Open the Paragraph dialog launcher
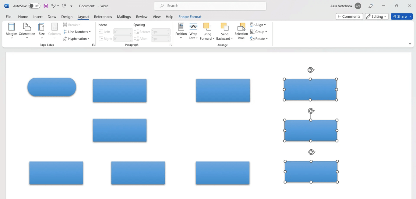 pyautogui.click(x=171, y=45)
